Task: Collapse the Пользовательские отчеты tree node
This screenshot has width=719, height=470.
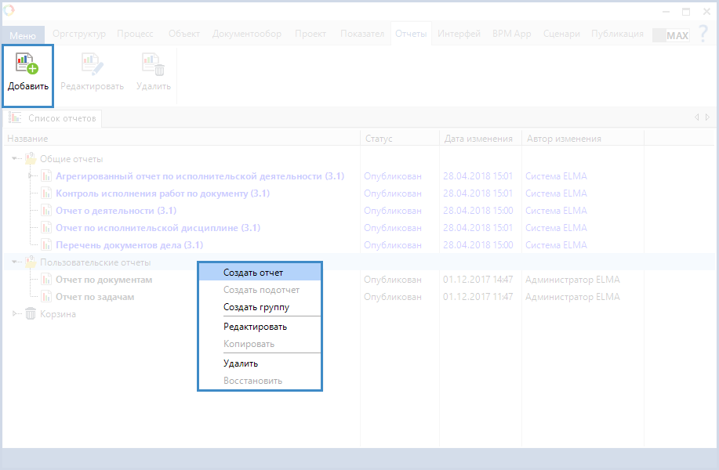Action: click(15, 262)
